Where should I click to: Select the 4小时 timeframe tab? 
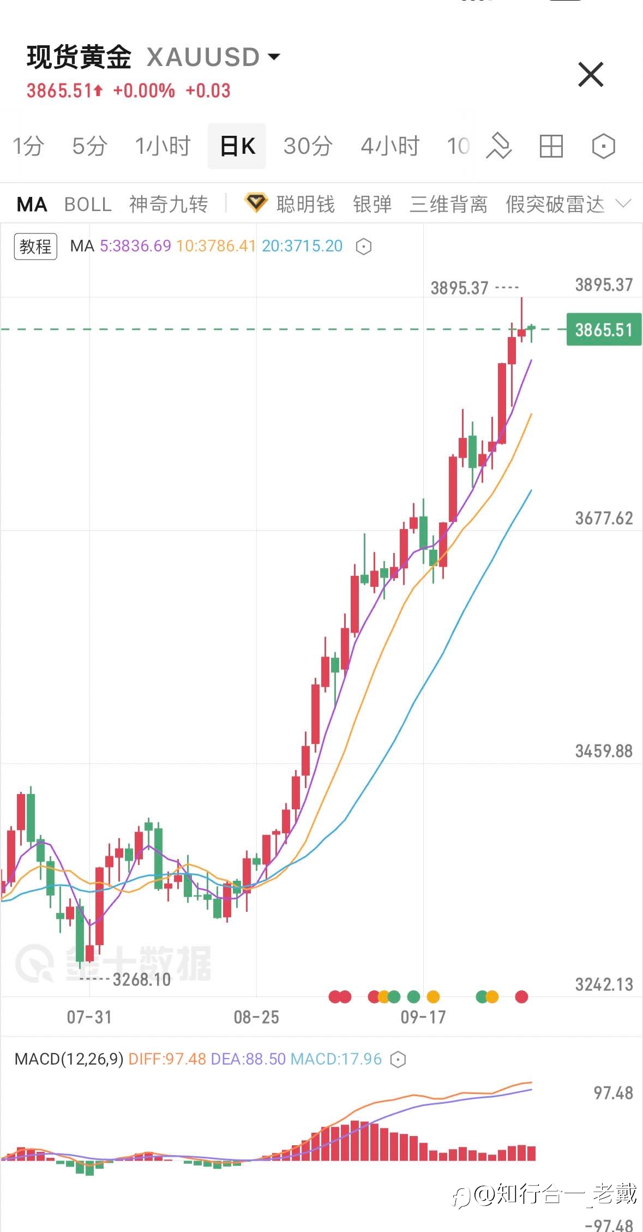pyautogui.click(x=390, y=146)
